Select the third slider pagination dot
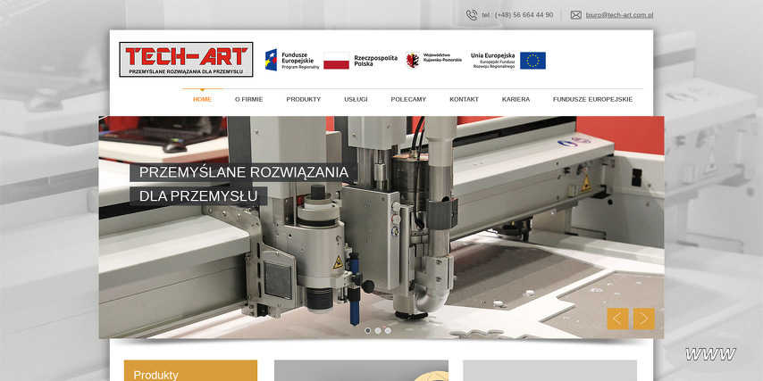This screenshot has width=763, height=381. pos(388,330)
